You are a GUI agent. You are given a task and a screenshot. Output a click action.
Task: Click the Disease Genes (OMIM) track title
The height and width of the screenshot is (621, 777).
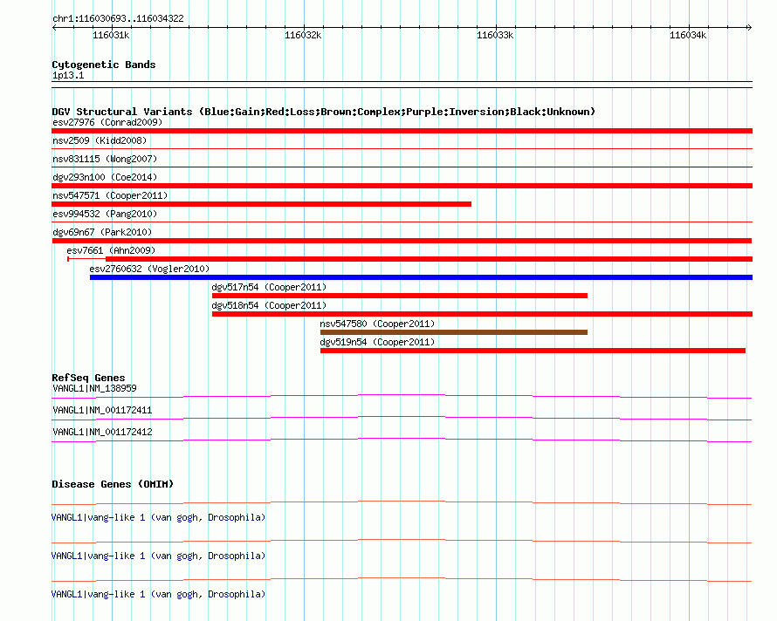click(x=113, y=484)
